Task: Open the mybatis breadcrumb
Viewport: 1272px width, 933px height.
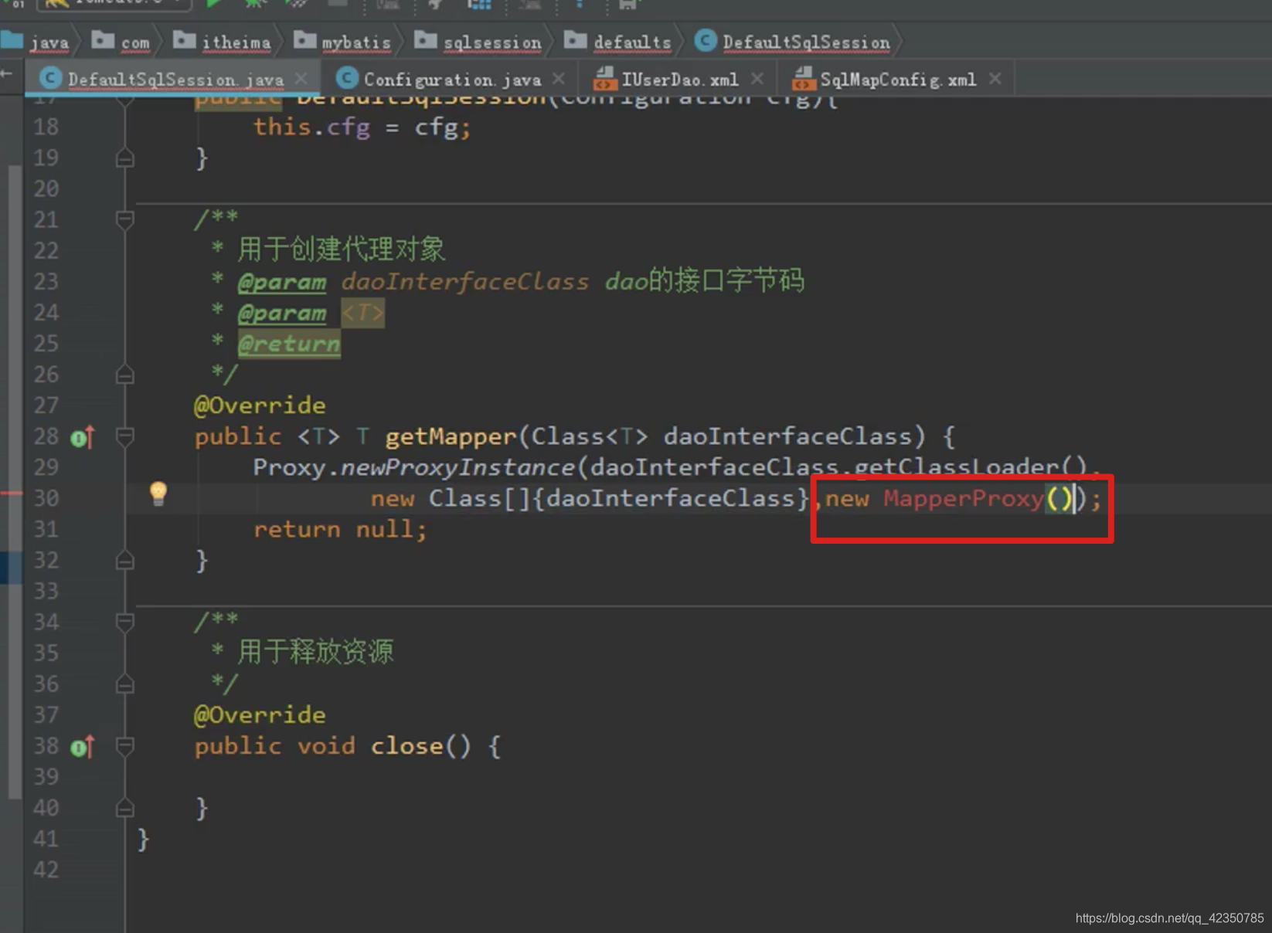Action: [x=356, y=42]
